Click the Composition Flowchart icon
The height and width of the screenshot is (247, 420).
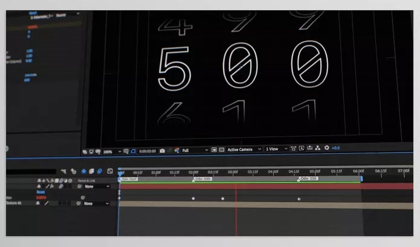pos(318,148)
